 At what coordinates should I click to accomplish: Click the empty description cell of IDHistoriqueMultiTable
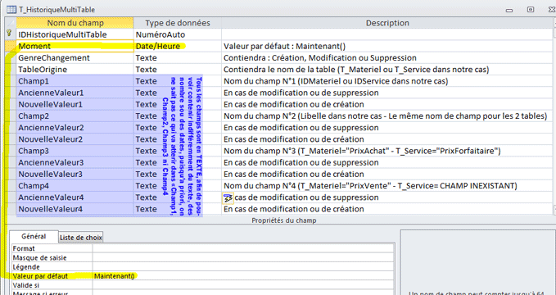coord(387,34)
